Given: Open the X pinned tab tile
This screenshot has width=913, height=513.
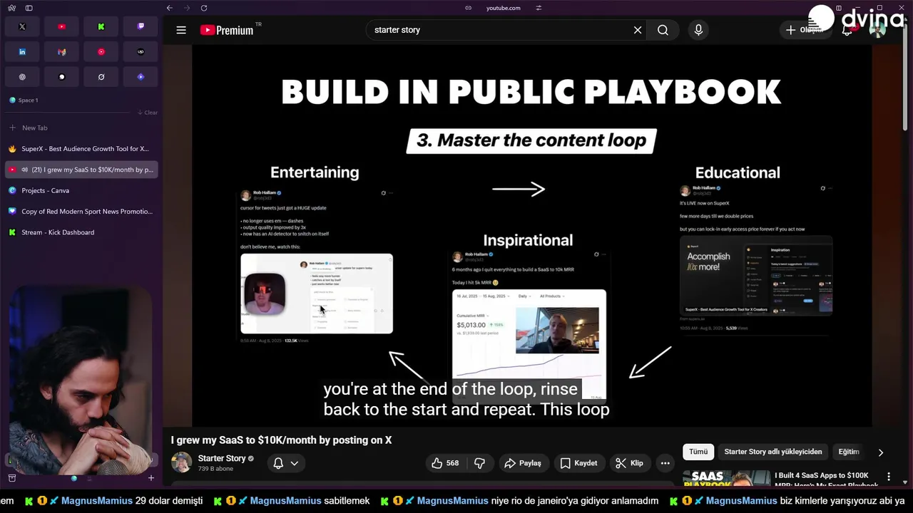Looking at the screenshot, I should point(22,26).
